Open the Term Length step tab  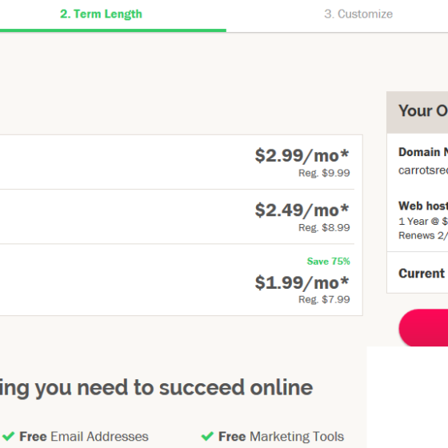[x=101, y=14]
